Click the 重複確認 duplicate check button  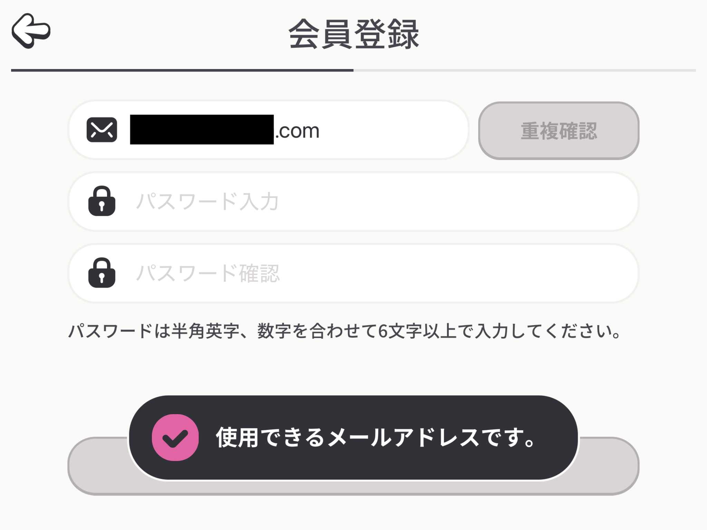click(x=559, y=131)
